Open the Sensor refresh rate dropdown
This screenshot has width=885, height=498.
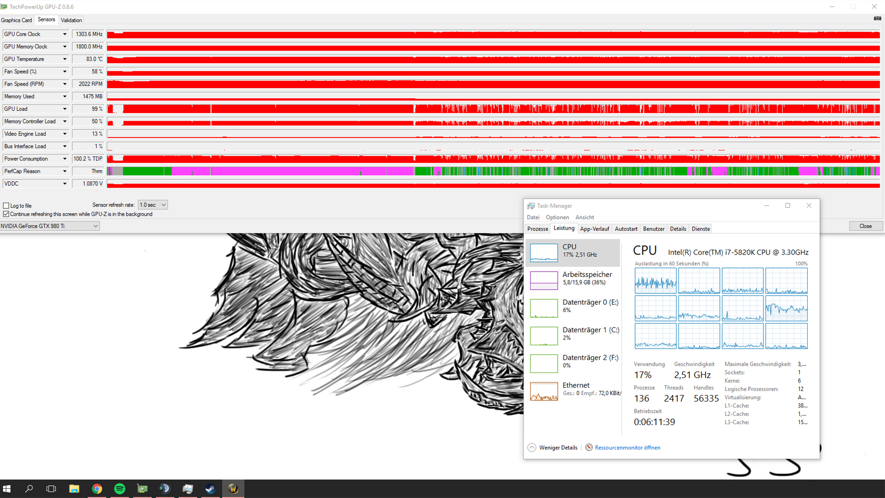click(x=153, y=205)
